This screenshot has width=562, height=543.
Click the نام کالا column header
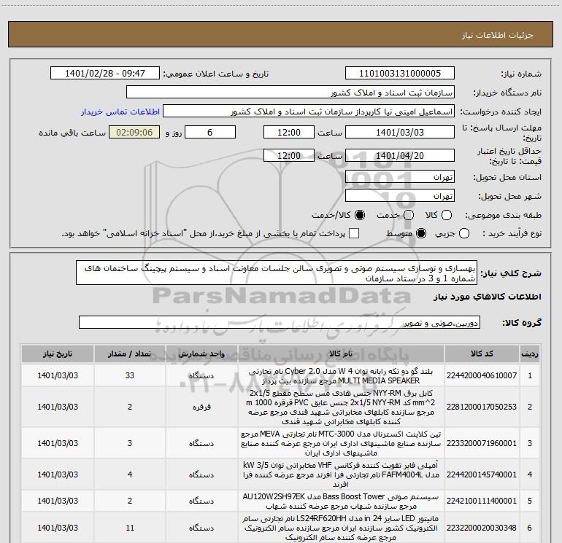341,354
